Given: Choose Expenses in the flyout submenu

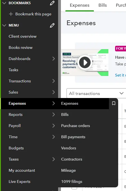Looking at the screenshot, I should click(x=70, y=103).
